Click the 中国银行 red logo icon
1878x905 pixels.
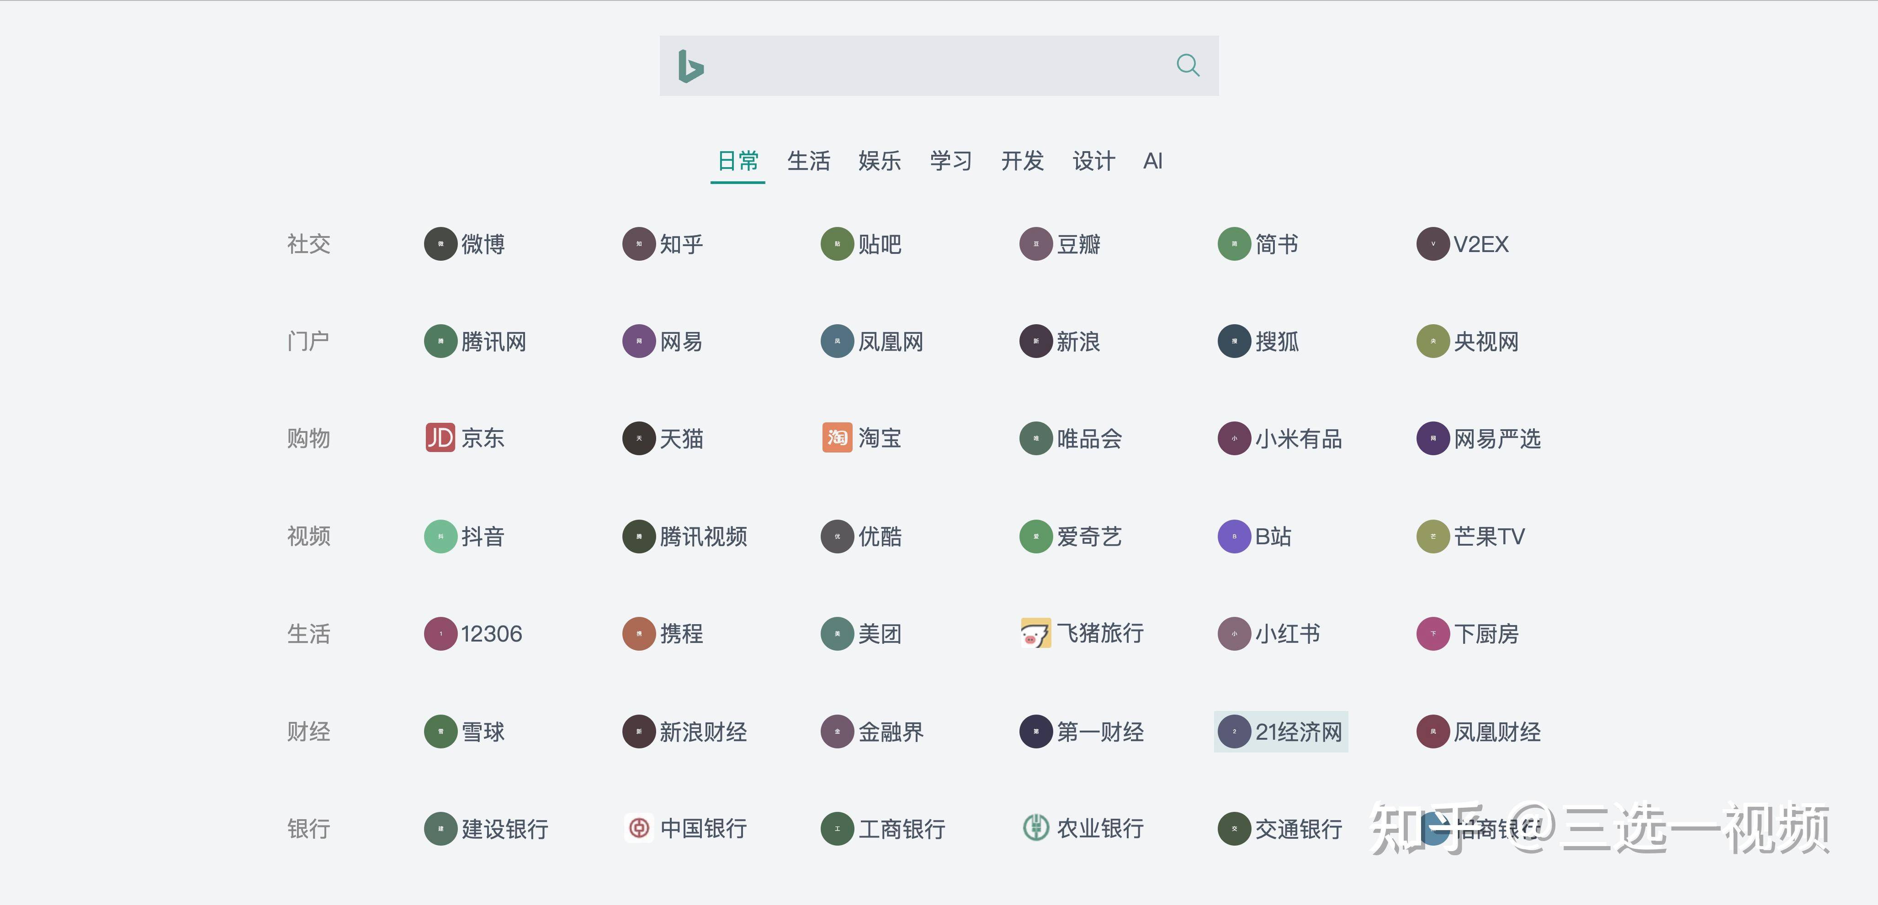point(639,828)
